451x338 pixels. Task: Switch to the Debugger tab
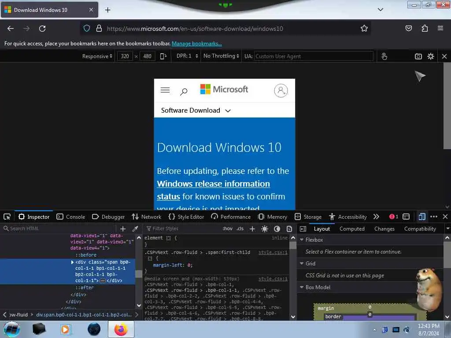pyautogui.click(x=108, y=217)
